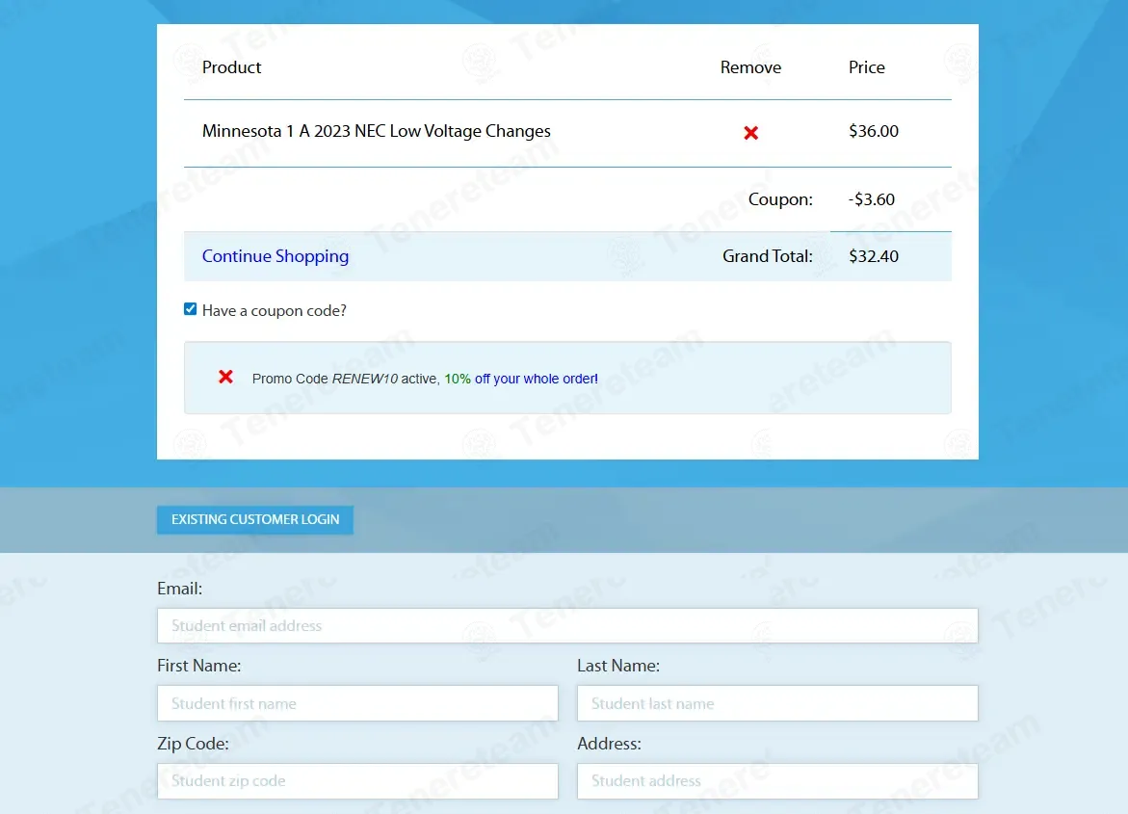
Task: Click the Grand Total label
Action: (x=767, y=256)
